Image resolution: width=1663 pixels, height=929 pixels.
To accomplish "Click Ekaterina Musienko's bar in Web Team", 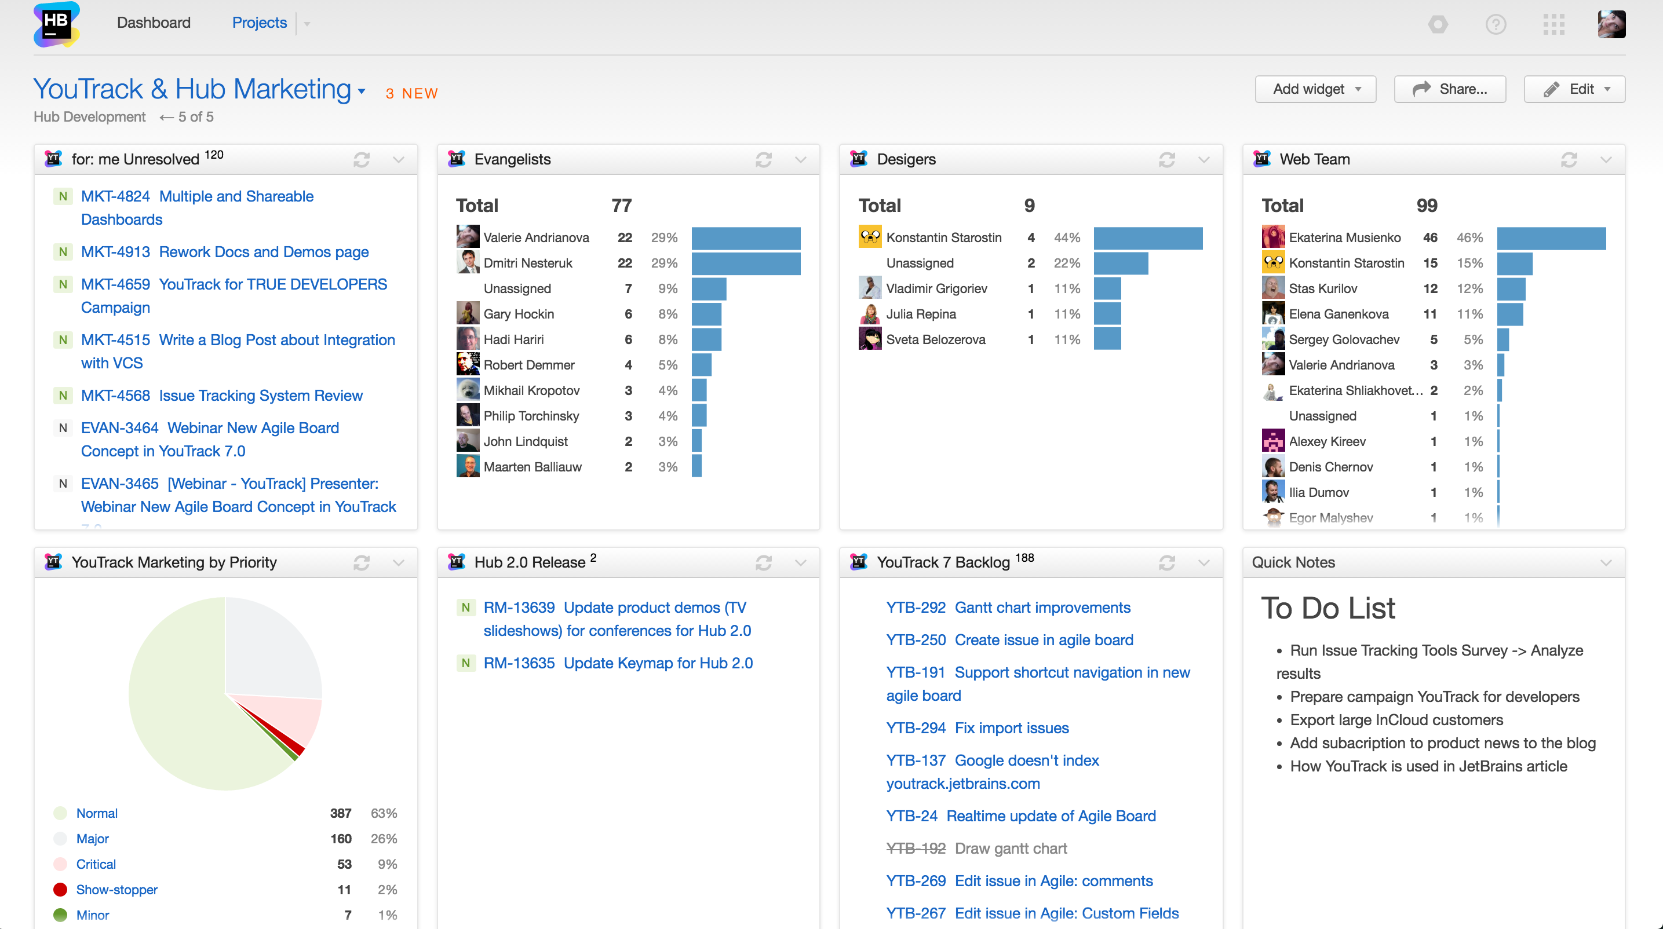I will coord(1551,237).
